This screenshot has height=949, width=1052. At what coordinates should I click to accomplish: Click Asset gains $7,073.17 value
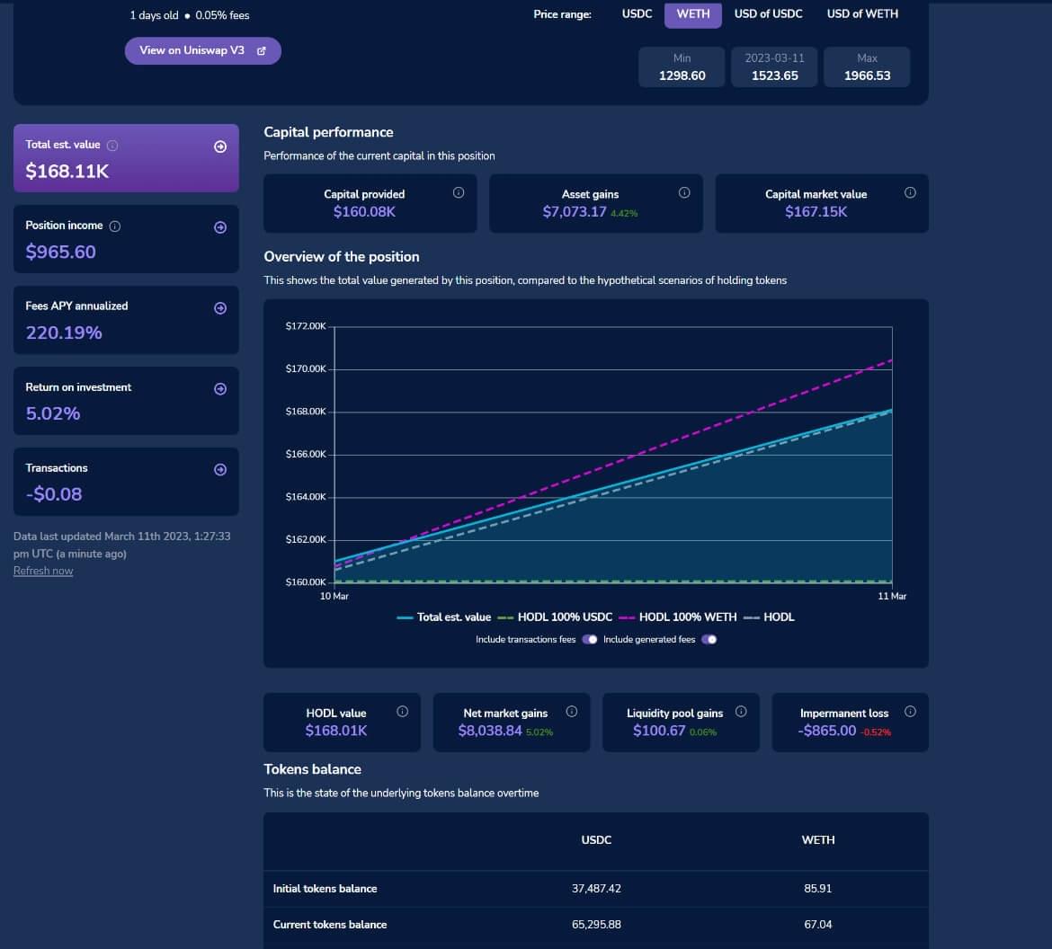pyautogui.click(x=575, y=212)
